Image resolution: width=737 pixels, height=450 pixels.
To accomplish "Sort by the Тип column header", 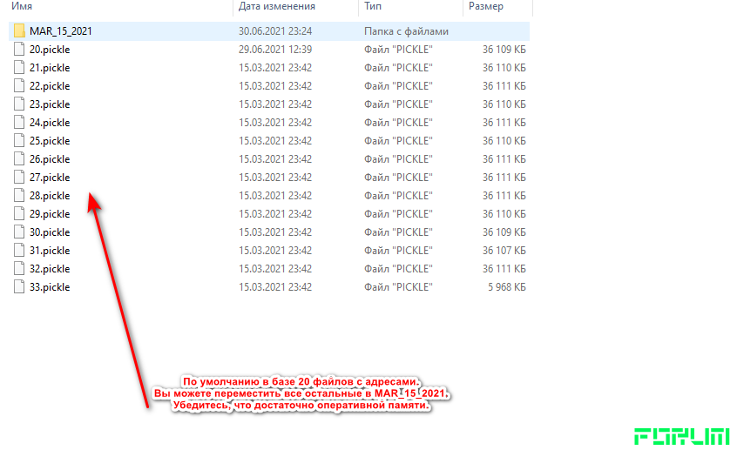I will click(373, 7).
